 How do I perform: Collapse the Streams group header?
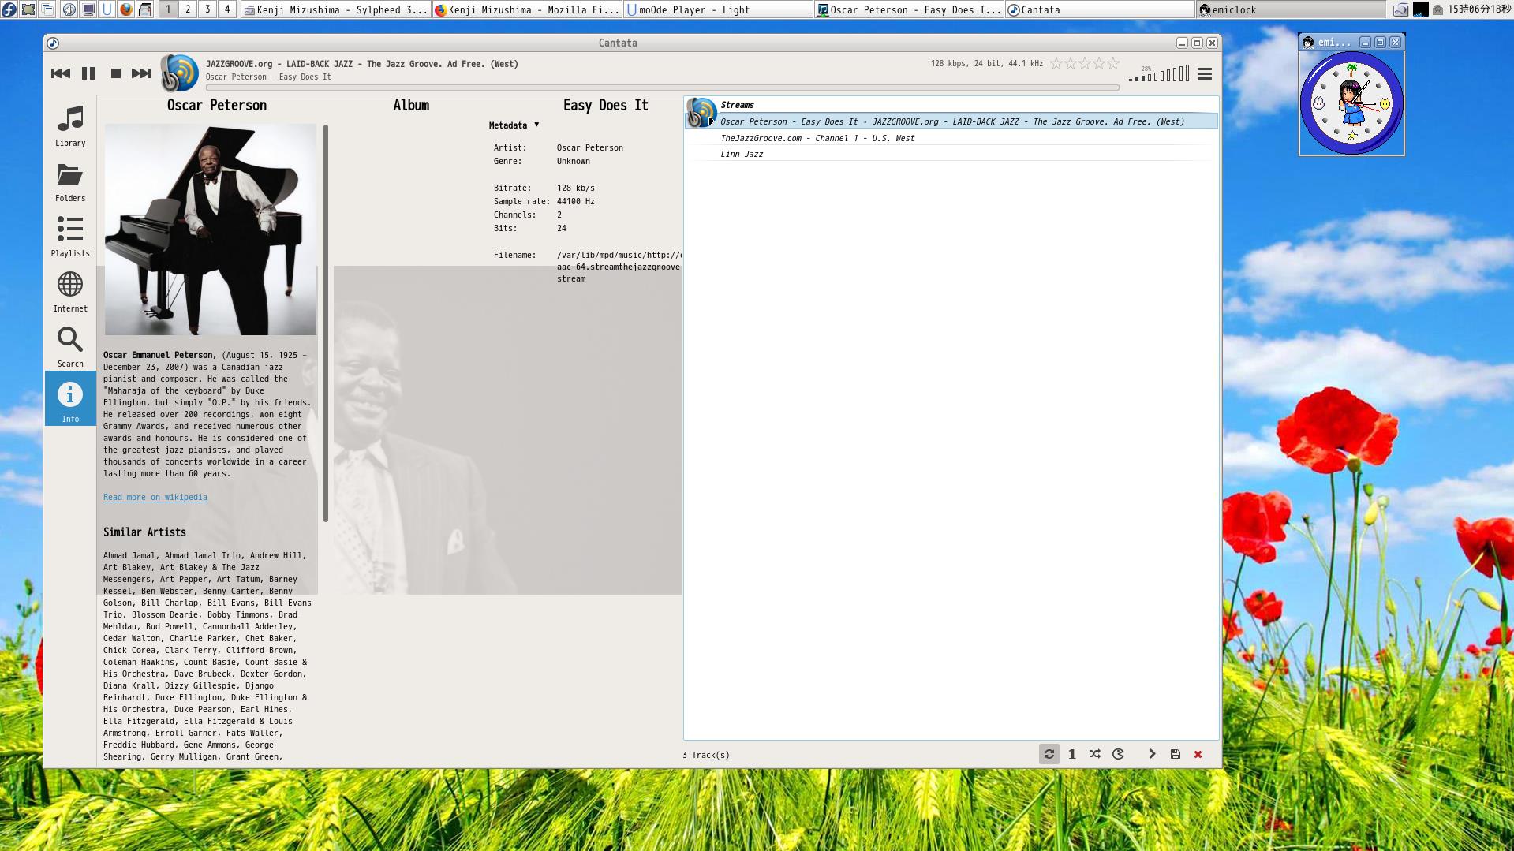click(737, 105)
